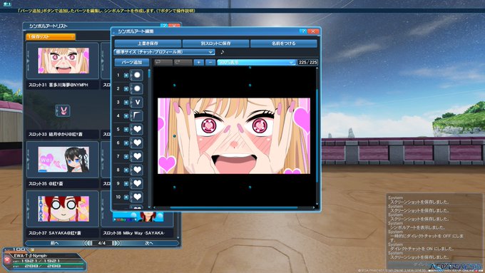
Task: Click the redo arrow button in the editor toolbar
Action: click(x=183, y=63)
